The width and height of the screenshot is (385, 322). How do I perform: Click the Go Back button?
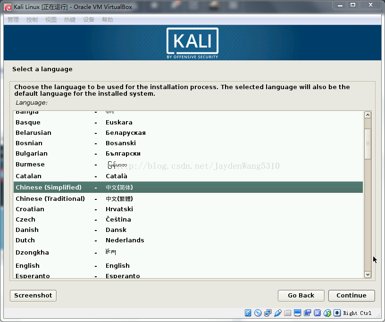point(301,296)
